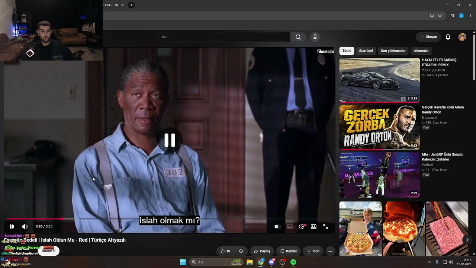Open the Enzopaschi channel name
This screenshot has height=268, width=476.
(x=429, y=118)
